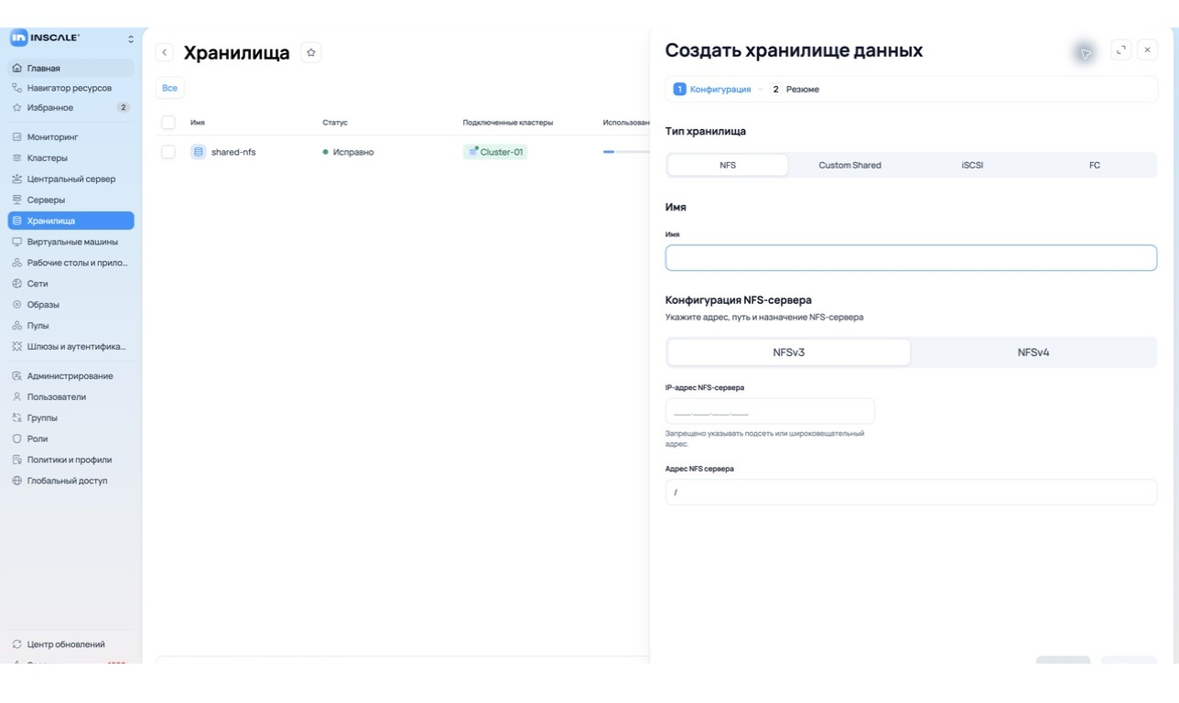Open Избранное in the sidebar
Viewport: 1179px width, 703px height.
coord(70,107)
